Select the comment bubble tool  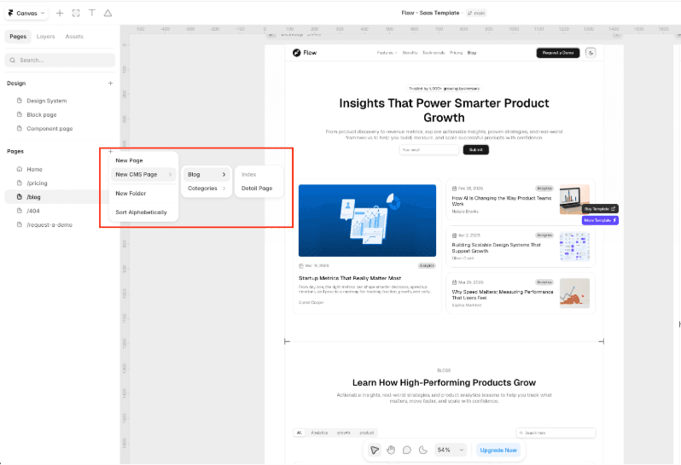(x=407, y=450)
